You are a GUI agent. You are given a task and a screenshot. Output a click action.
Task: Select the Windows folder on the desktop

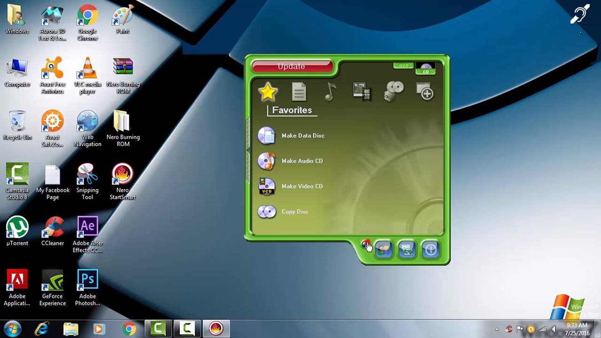(17, 20)
